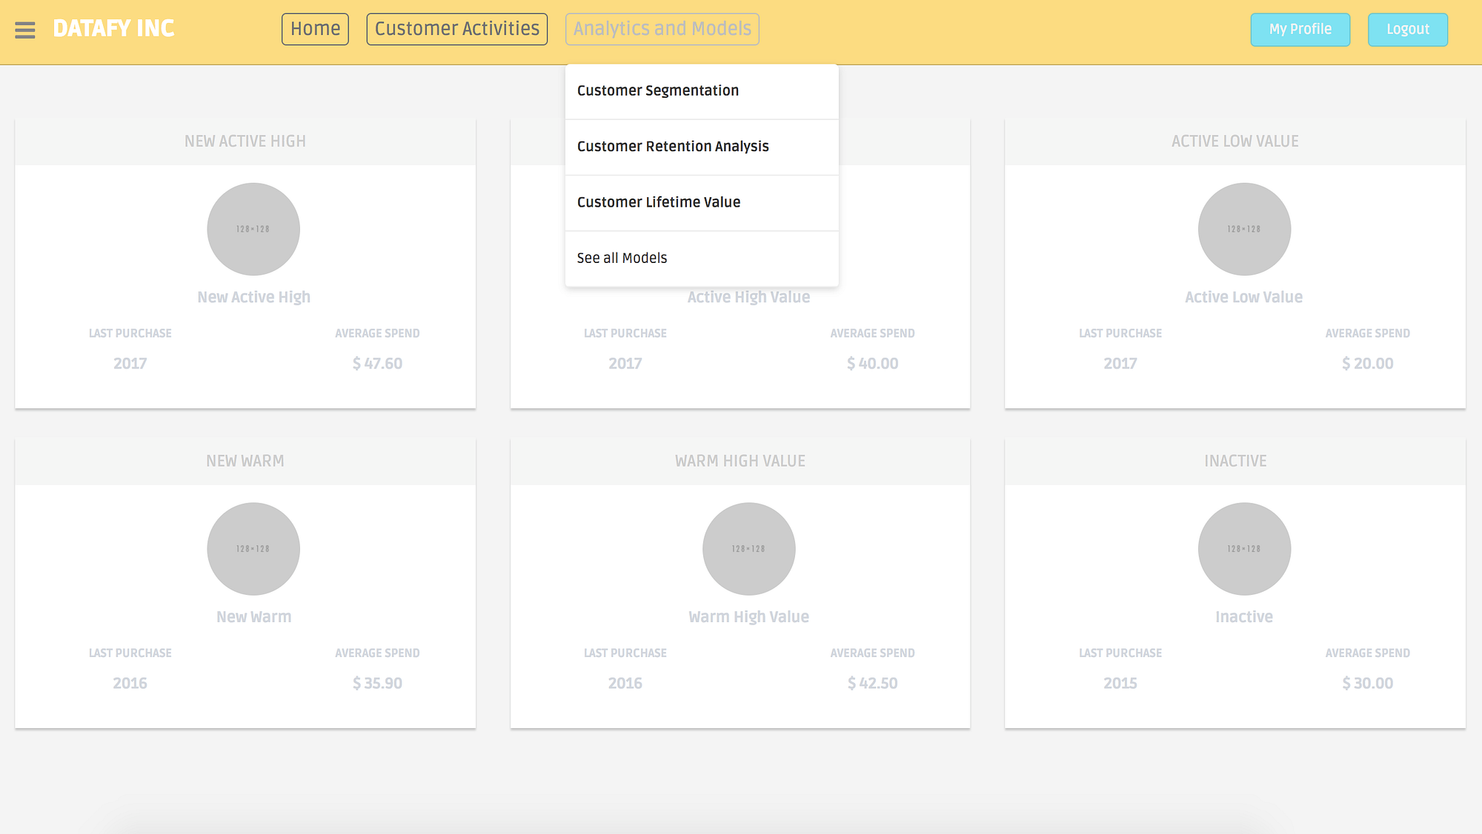The height and width of the screenshot is (834, 1482).
Task: Click the Active Low Value avatar image
Action: click(x=1244, y=230)
